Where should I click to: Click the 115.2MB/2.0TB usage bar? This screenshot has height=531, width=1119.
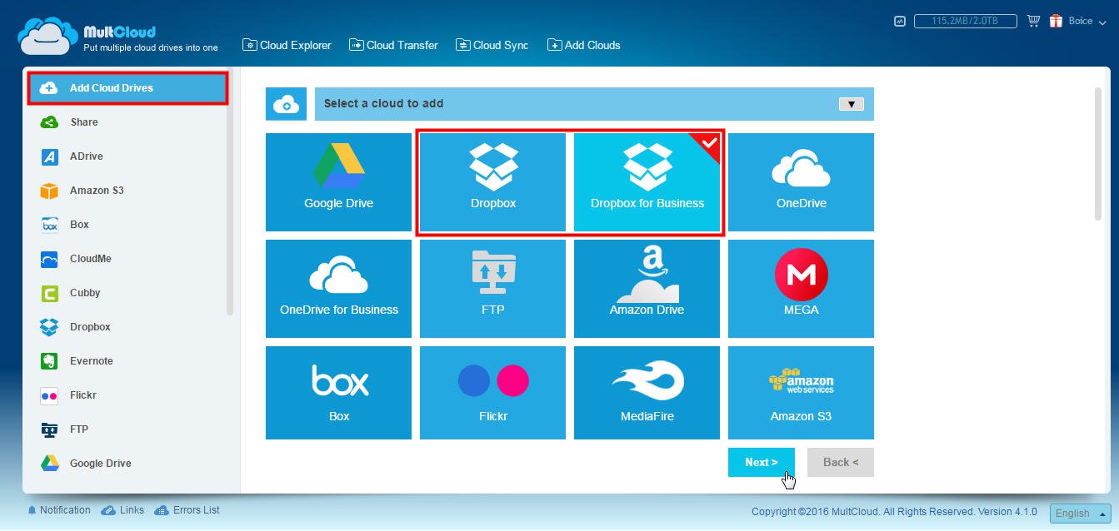tap(966, 22)
